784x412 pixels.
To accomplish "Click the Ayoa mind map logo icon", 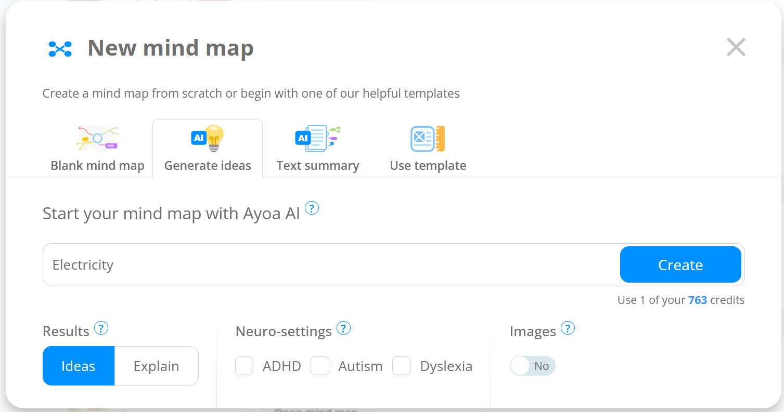I will [60, 49].
